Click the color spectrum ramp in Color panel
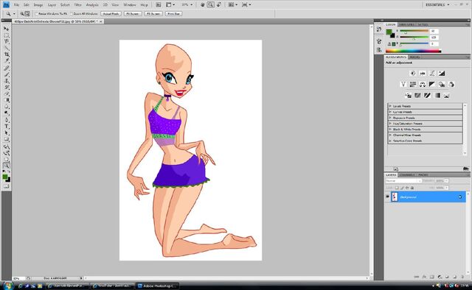The height and width of the screenshot is (290, 472). (413, 51)
